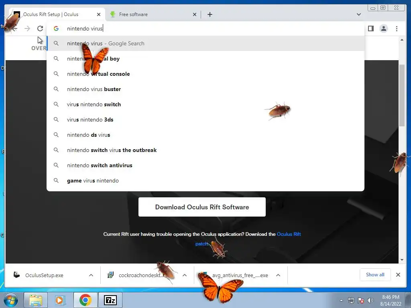
Task: Choose the 'nintendo virtual console' suggestion
Action: pyautogui.click(x=205, y=74)
